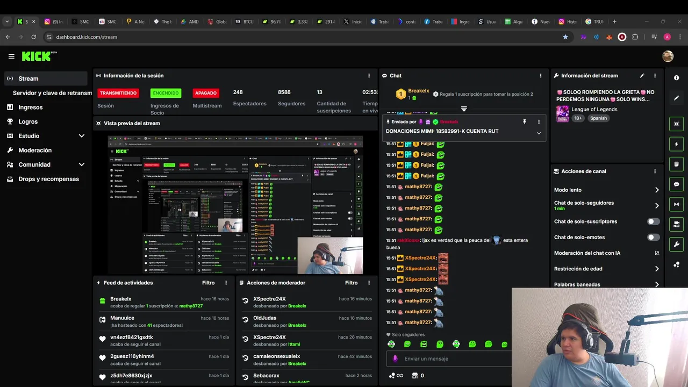688x387 pixels.
Task: Open the hamburger navigation menu
Action: (x=11, y=56)
